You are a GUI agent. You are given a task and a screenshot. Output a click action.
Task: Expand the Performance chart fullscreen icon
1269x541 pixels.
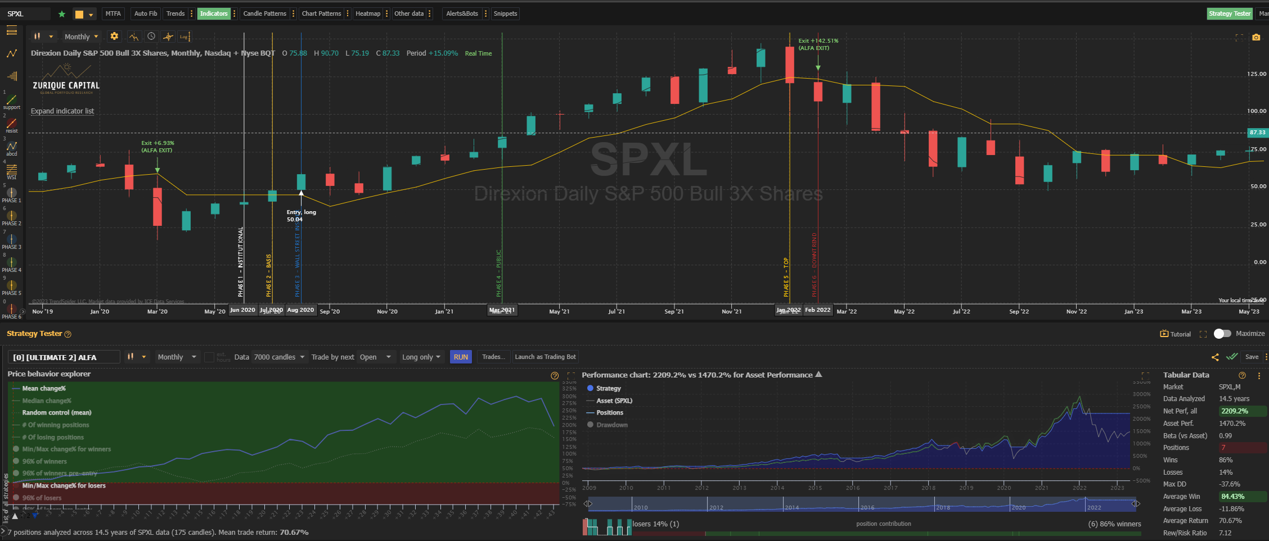1145,375
